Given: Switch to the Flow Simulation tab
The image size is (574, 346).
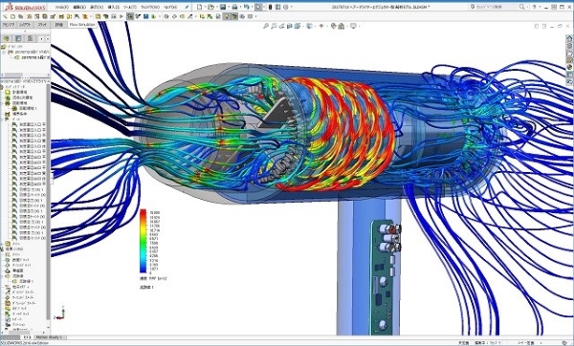Looking at the screenshot, I should tap(82, 25).
